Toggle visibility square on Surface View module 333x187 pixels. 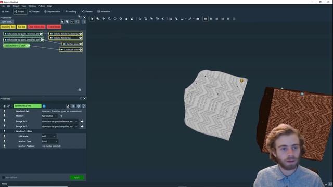[63, 44]
